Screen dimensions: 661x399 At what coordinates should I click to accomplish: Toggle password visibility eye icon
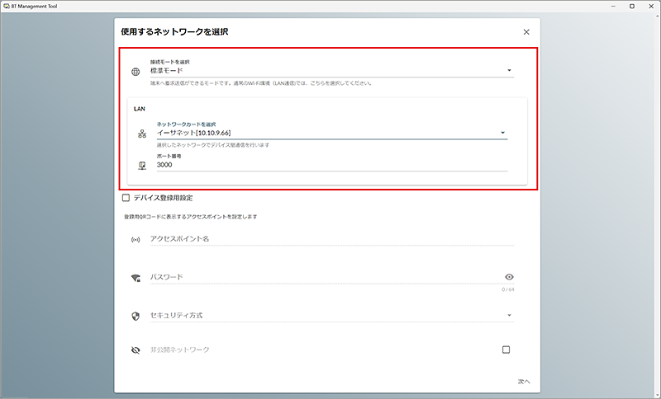click(x=509, y=278)
